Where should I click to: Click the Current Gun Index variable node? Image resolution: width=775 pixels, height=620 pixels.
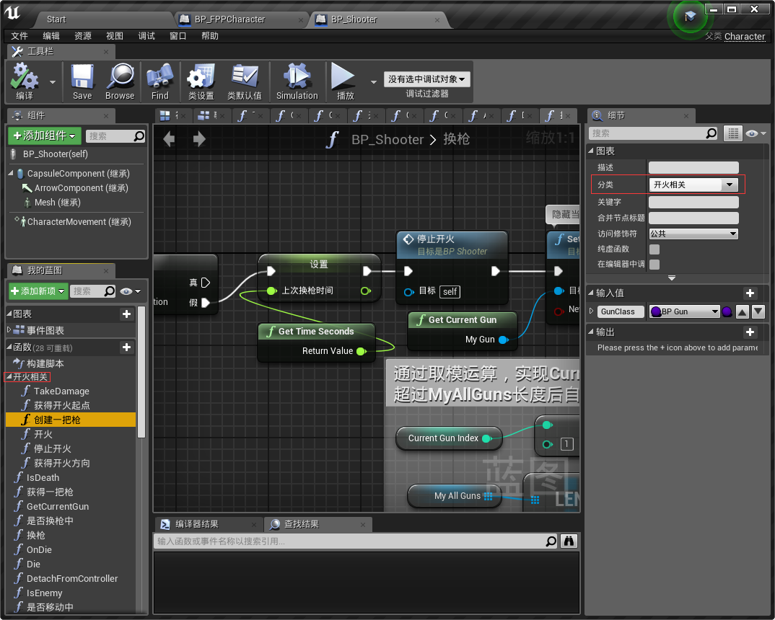tap(448, 438)
